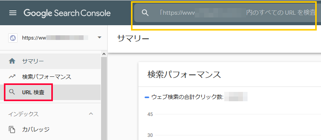
Task: Click the home icon next to サマリー
Action: point(12,61)
